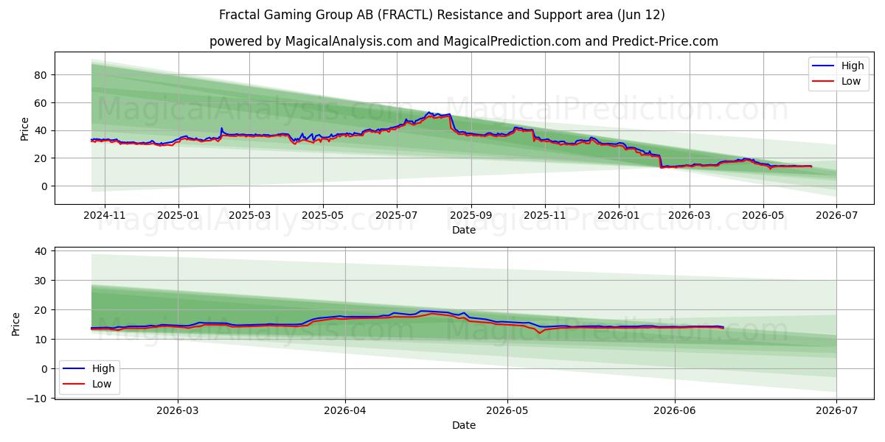Click the 2026-05 date tick on upper chart
885x442 pixels.
click(x=763, y=216)
